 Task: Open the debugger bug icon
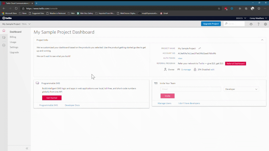coord(251,24)
